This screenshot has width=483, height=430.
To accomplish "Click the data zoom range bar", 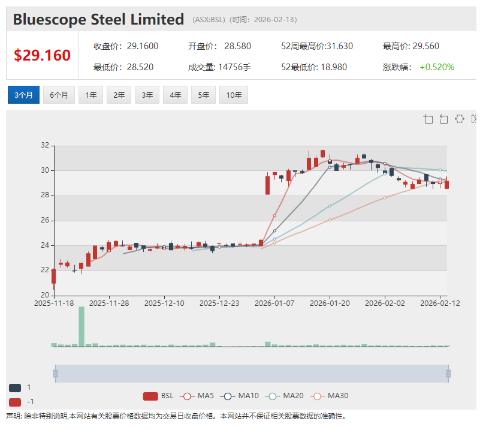I will click(x=252, y=374).
